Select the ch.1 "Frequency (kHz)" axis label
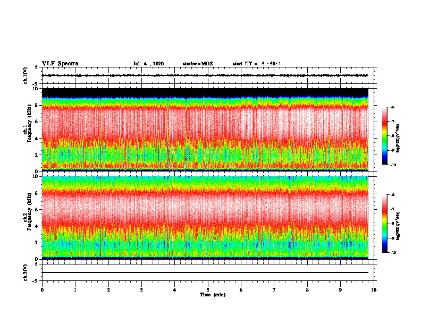Image resolution: width=421 pixels, height=325 pixels. click(x=29, y=123)
